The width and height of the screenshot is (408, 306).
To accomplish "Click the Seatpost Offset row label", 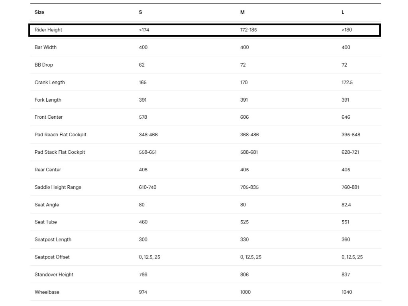I will coord(52,257).
